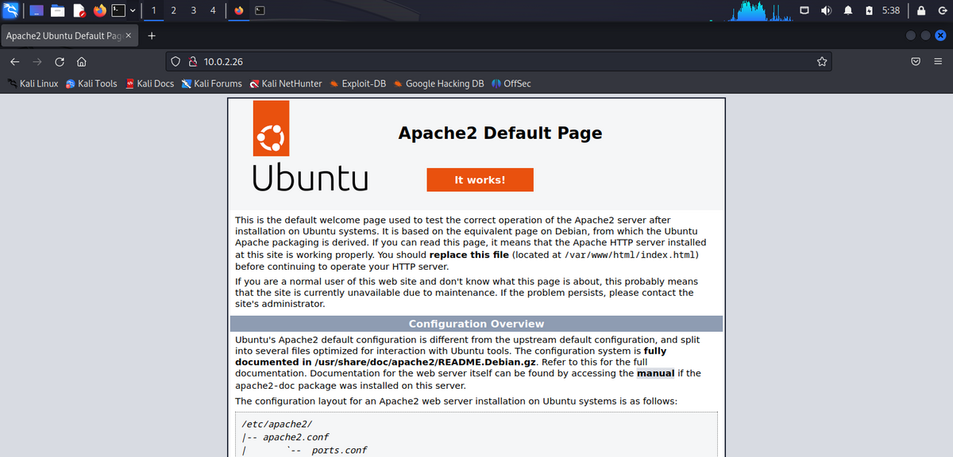Viewport: 953px width, 457px height.
Task: Launch Firefox from the panel launcher
Action: click(99, 10)
